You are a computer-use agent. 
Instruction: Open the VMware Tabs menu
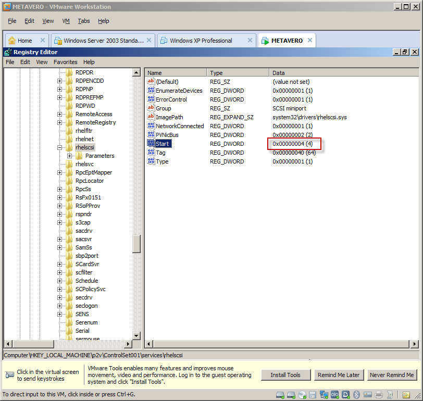pyautogui.click(x=84, y=21)
